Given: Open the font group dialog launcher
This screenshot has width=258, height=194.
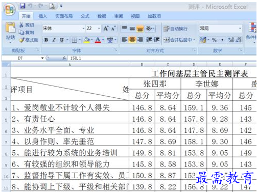Looking at the screenshot, I should (115, 50).
